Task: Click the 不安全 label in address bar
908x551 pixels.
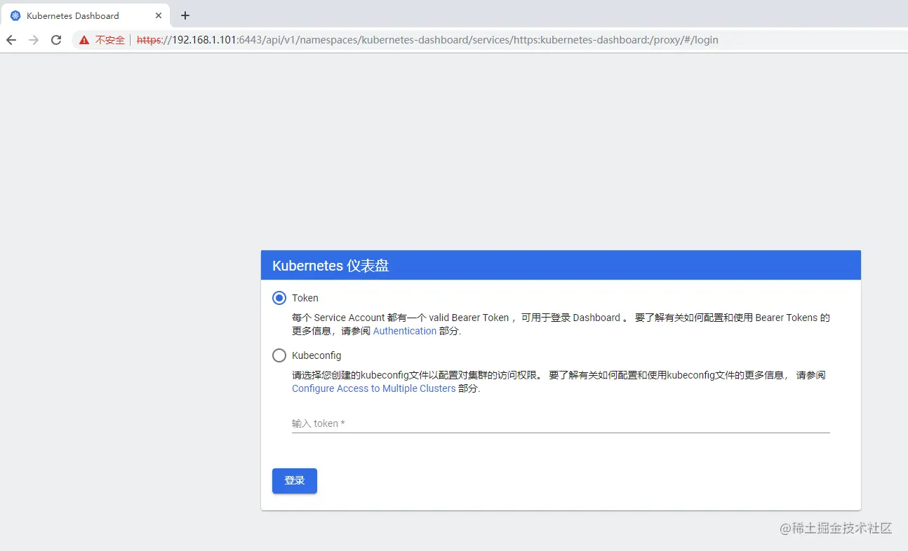Action: [x=110, y=40]
